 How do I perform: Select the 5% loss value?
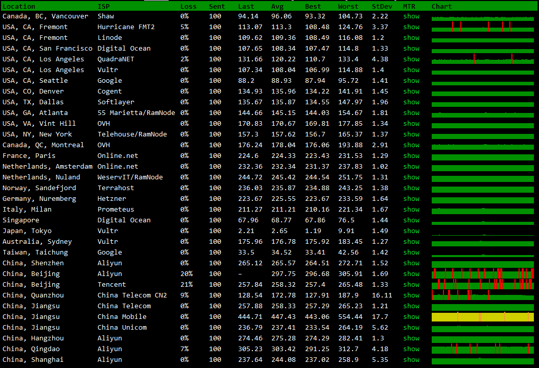click(x=184, y=27)
